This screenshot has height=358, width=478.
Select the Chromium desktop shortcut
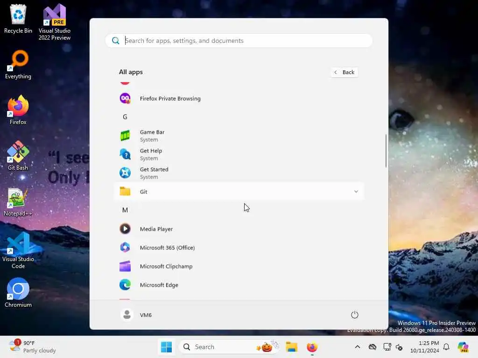[18, 293]
